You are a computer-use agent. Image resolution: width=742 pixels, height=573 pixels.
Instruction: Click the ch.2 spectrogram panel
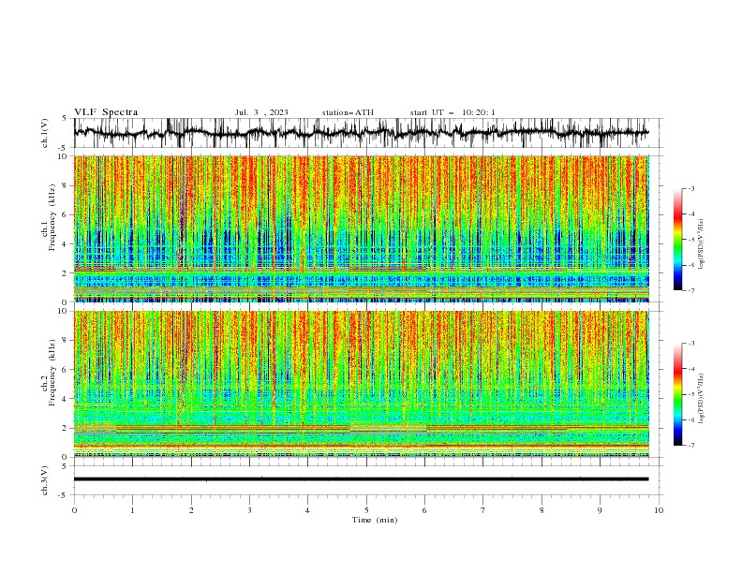[361, 384]
